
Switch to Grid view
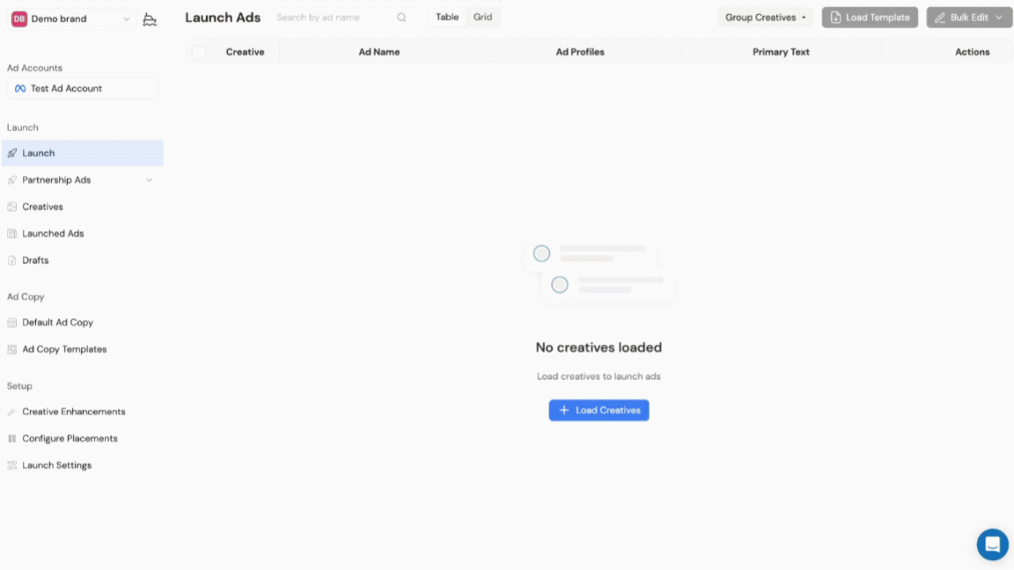click(482, 18)
